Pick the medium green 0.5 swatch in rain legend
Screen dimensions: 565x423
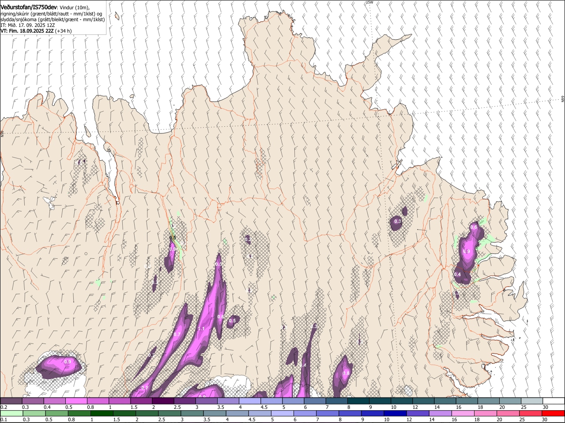56,413
